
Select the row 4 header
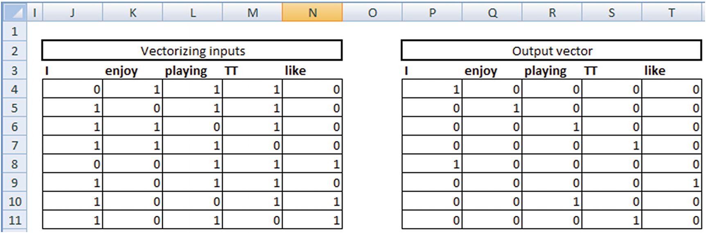coord(14,89)
